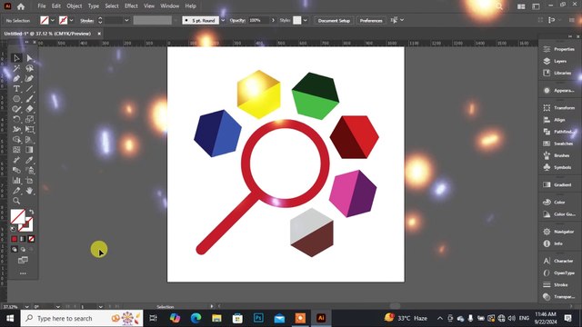
Task: Select the Direct Selection tool
Action: click(x=30, y=58)
